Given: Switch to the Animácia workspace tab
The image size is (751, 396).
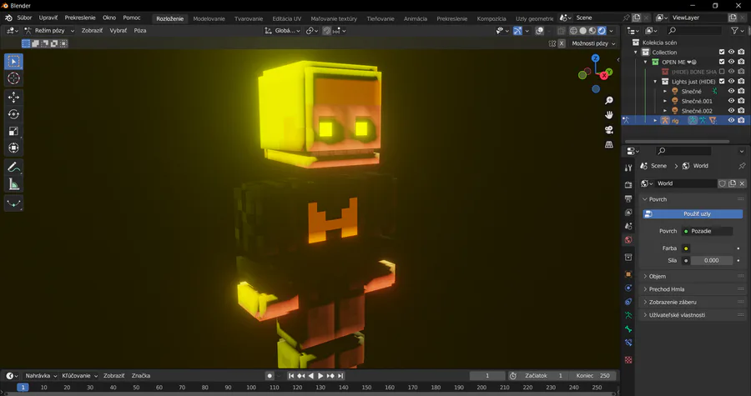Looking at the screenshot, I should tap(416, 18).
